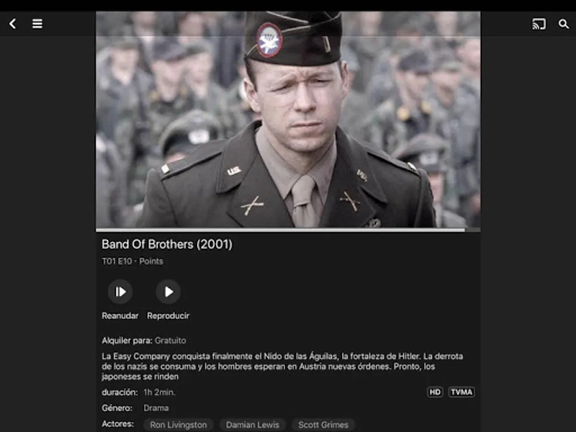576x432 pixels.
Task: Click the Reanudar text label
Action: pos(120,316)
